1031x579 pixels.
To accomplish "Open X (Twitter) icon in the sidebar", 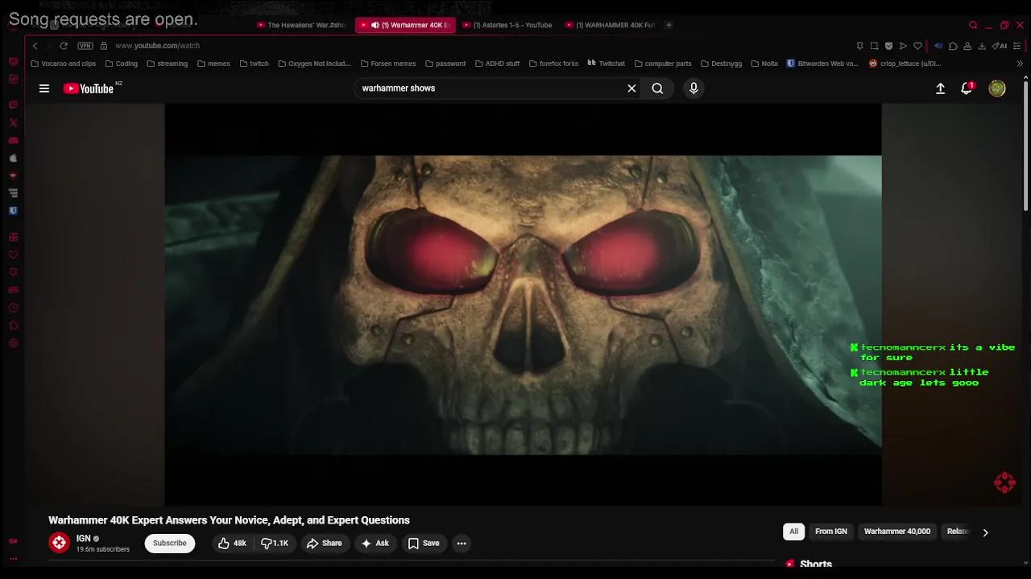I will tap(13, 122).
